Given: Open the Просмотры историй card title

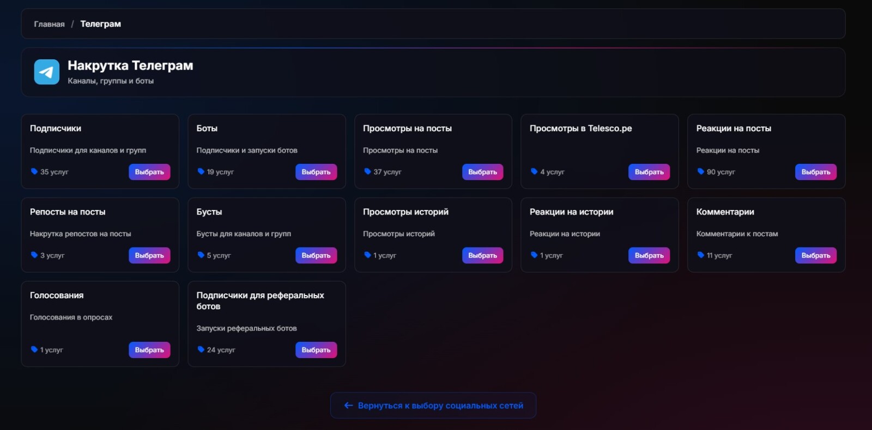Looking at the screenshot, I should 405,212.
